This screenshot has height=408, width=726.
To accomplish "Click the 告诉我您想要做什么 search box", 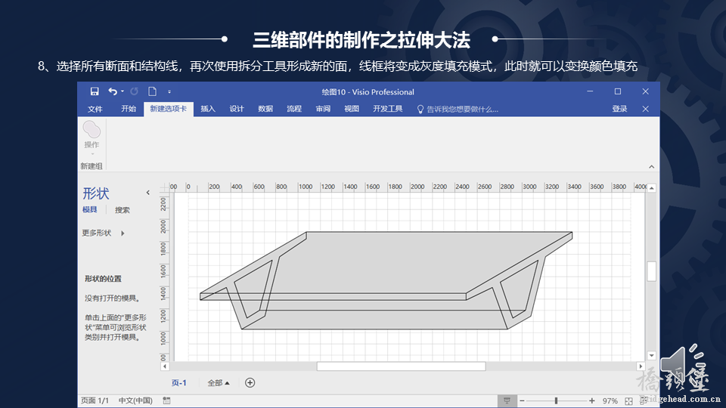I will coord(458,109).
